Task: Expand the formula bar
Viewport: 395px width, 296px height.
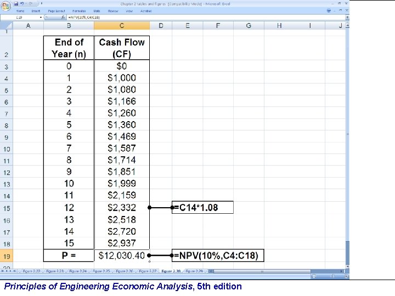Action: (347, 18)
